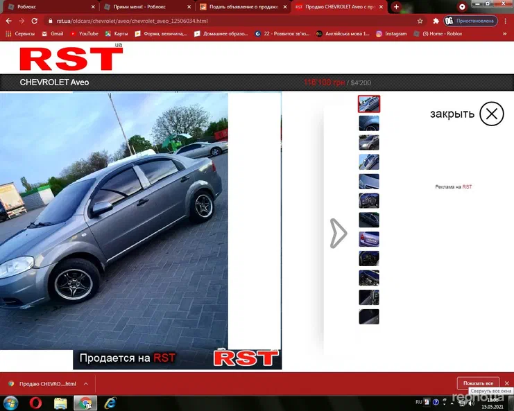The image size is (514, 411).
Task: Open the (3) Home - Roblox bookmark
Action: pos(438,34)
